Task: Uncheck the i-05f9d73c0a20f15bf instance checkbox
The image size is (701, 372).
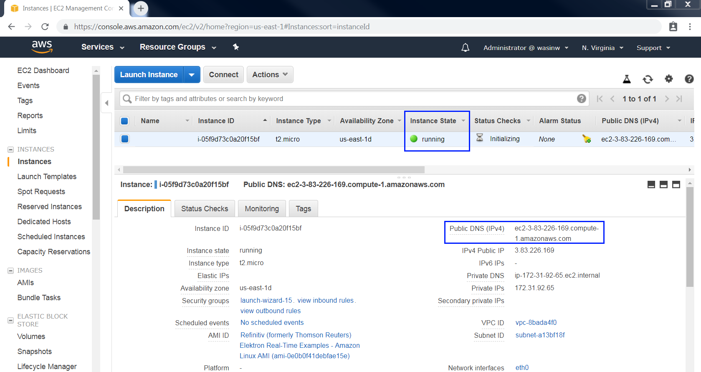Action: (x=125, y=139)
